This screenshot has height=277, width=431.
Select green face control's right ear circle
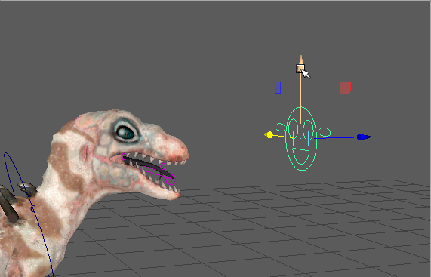(x=325, y=132)
